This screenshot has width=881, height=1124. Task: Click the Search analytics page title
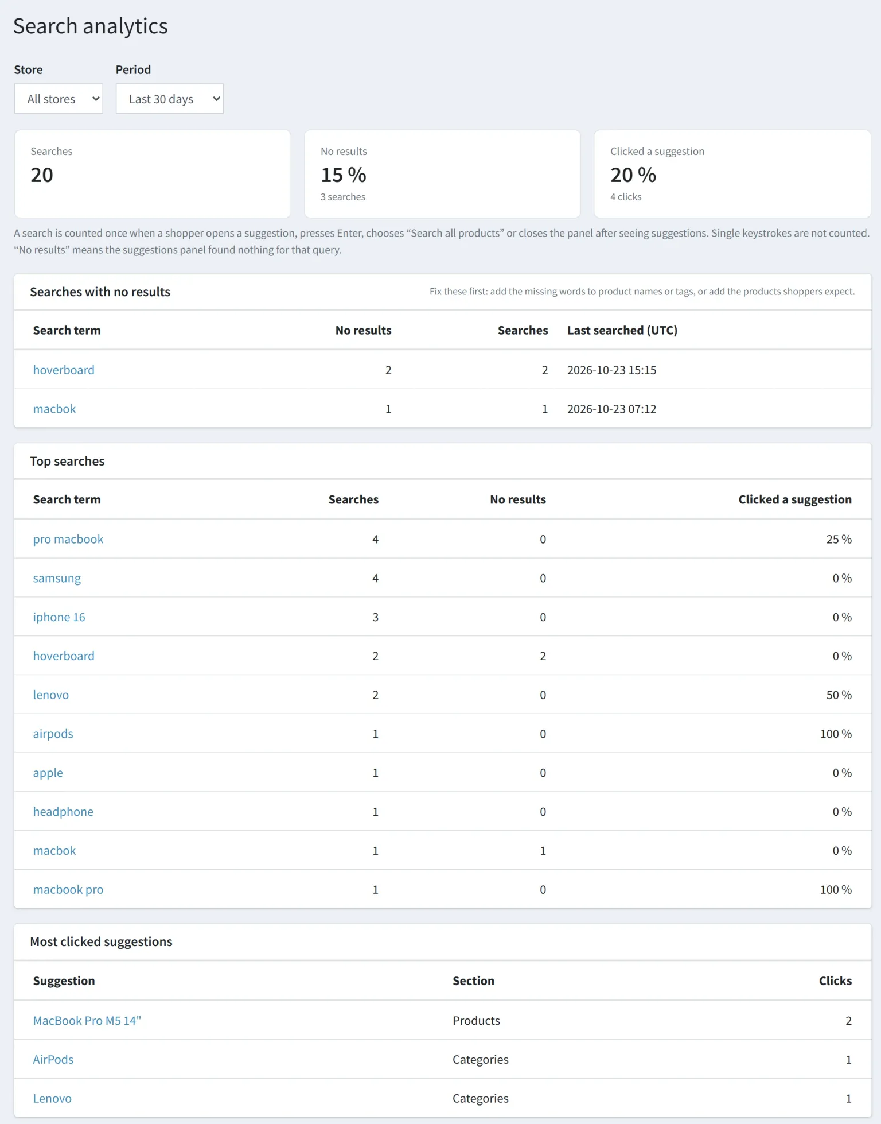[x=91, y=26]
